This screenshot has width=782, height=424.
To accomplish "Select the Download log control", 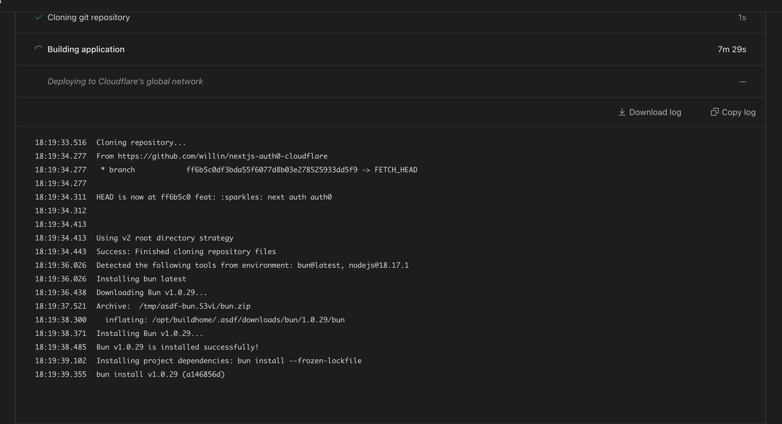I will coord(650,112).
